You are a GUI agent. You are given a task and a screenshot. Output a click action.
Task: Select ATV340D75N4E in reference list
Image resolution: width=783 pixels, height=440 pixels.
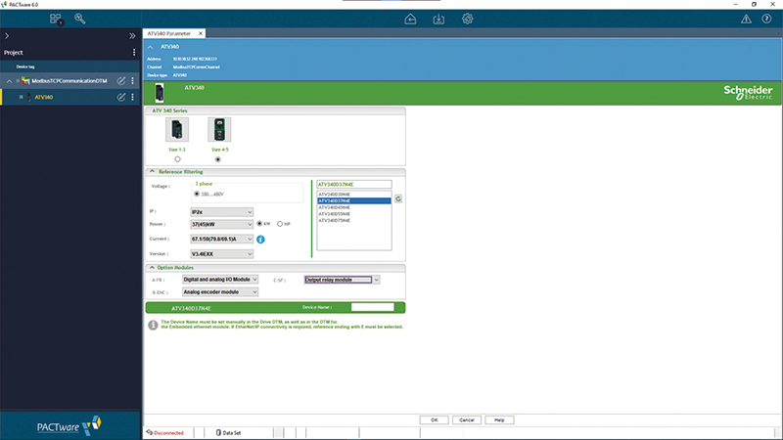click(x=354, y=220)
